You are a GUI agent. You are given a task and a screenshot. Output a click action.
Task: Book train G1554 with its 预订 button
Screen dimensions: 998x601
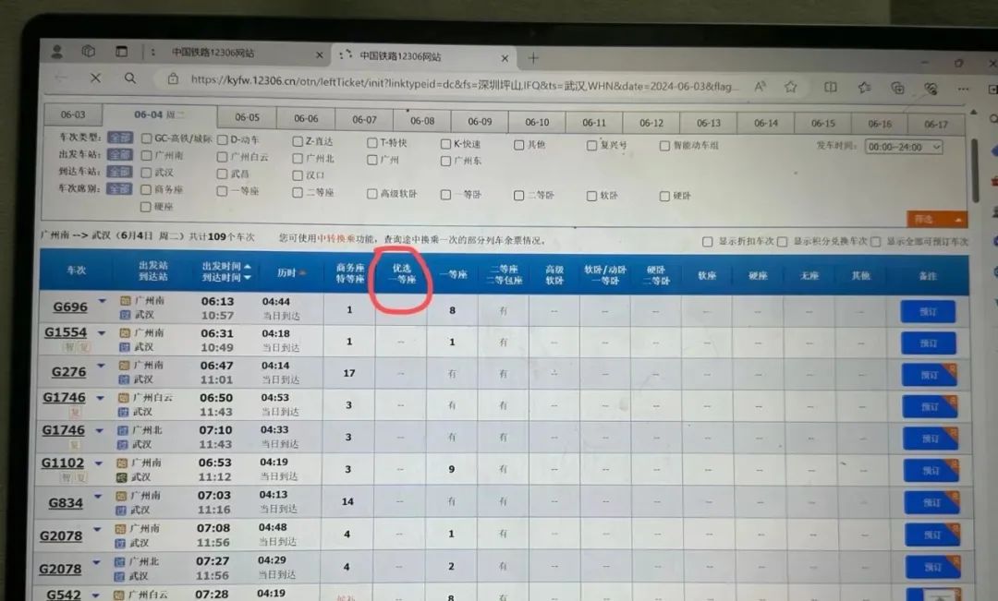[929, 343]
